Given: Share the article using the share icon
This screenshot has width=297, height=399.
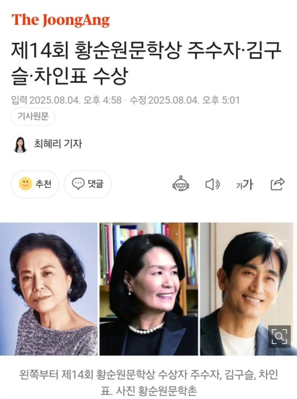Looking at the screenshot, I should (277, 184).
